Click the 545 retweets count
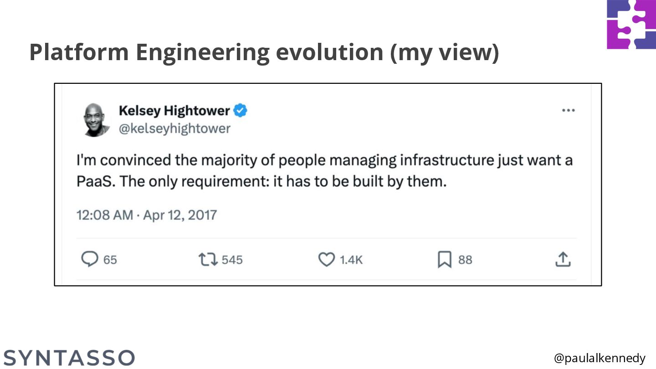The width and height of the screenshot is (656, 369). [232, 260]
